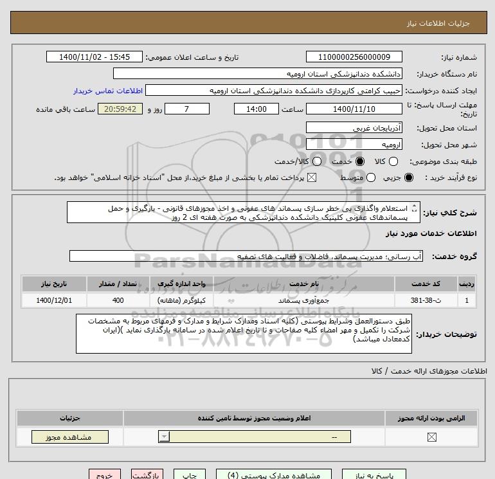495x479 pixels.
Task: Select the کالا radio button
Action: pos(393,161)
